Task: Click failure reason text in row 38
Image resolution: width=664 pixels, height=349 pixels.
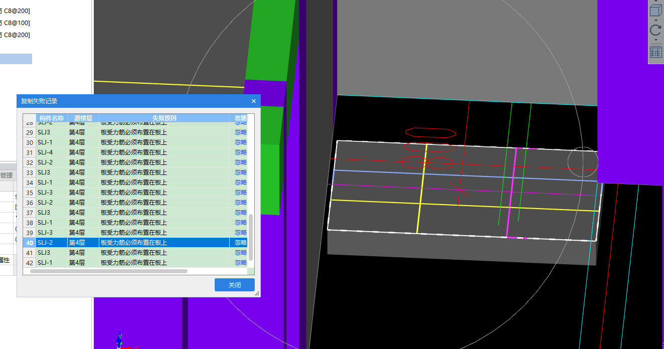Action: coord(134,223)
